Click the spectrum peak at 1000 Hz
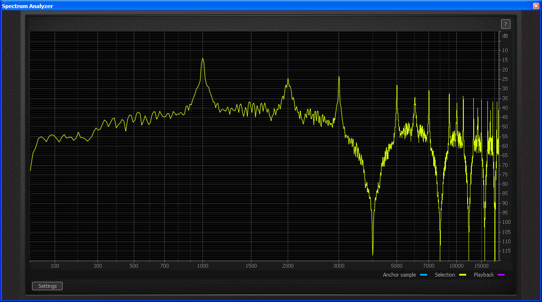Screen dimensions: 542x302 pos(203,59)
